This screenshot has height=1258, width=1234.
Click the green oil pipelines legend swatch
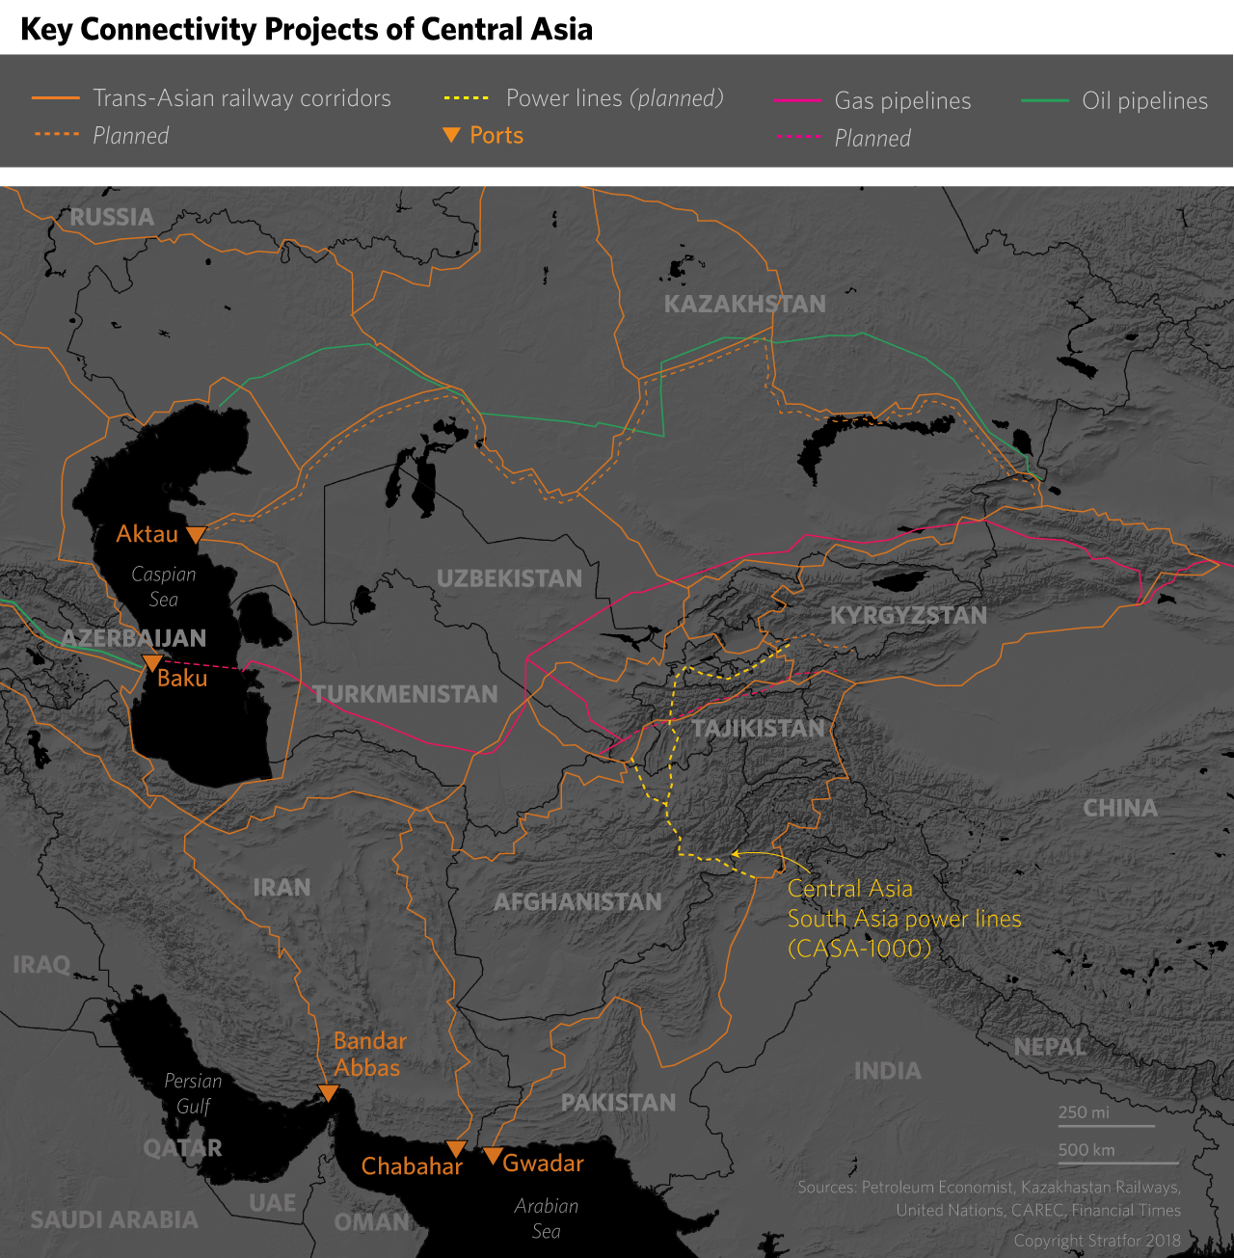coord(1045,101)
